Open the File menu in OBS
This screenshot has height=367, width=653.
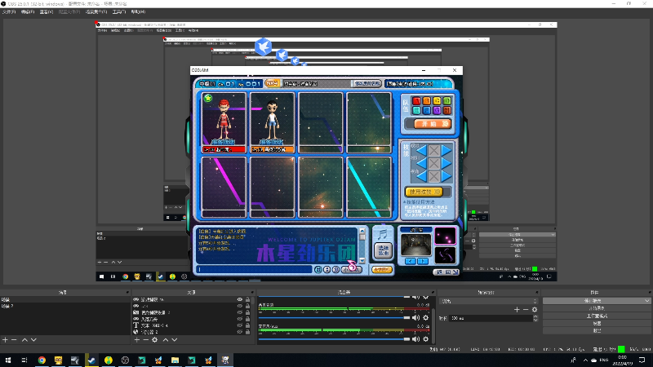(x=9, y=12)
